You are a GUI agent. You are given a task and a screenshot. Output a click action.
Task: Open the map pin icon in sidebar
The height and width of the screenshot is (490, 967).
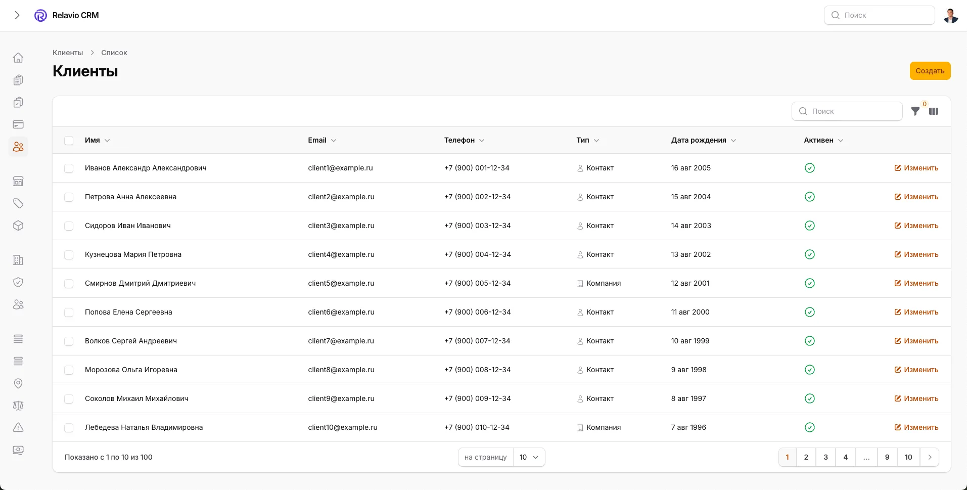pos(18,383)
